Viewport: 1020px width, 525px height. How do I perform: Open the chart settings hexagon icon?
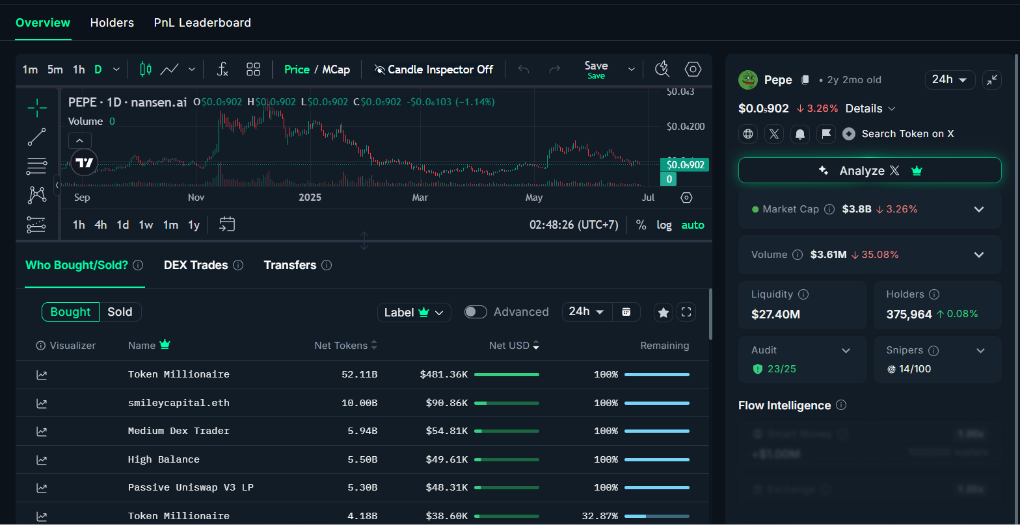click(693, 69)
